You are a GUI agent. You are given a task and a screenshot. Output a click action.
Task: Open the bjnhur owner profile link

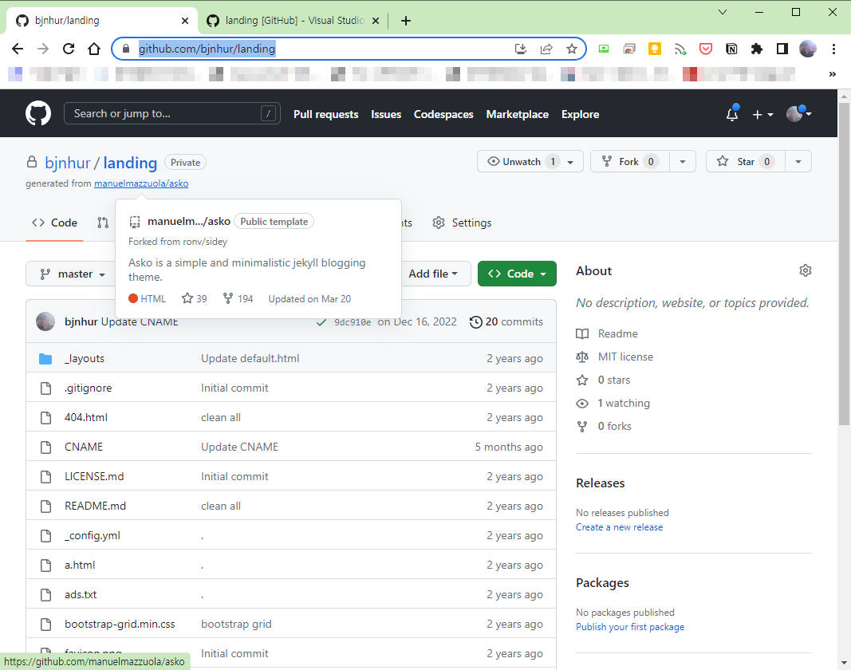(67, 163)
